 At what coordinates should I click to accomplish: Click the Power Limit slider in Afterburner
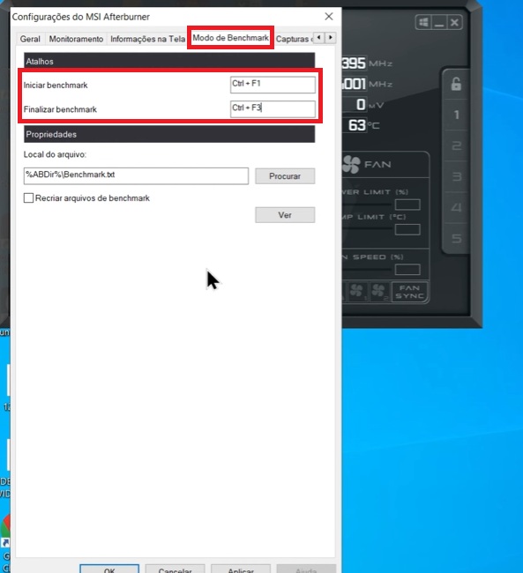coord(367,205)
